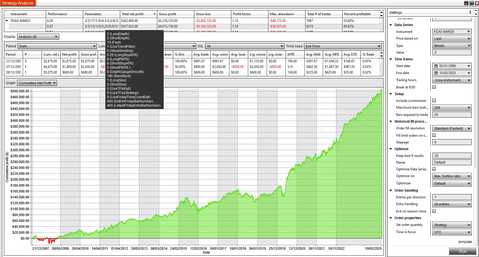Open the Display Analysis ($) dropdown
Image resolution: width=479 pixels, height=257 pixels.
(x=38, y=37)
